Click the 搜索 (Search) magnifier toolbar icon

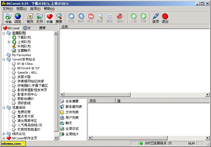(59, 18)
